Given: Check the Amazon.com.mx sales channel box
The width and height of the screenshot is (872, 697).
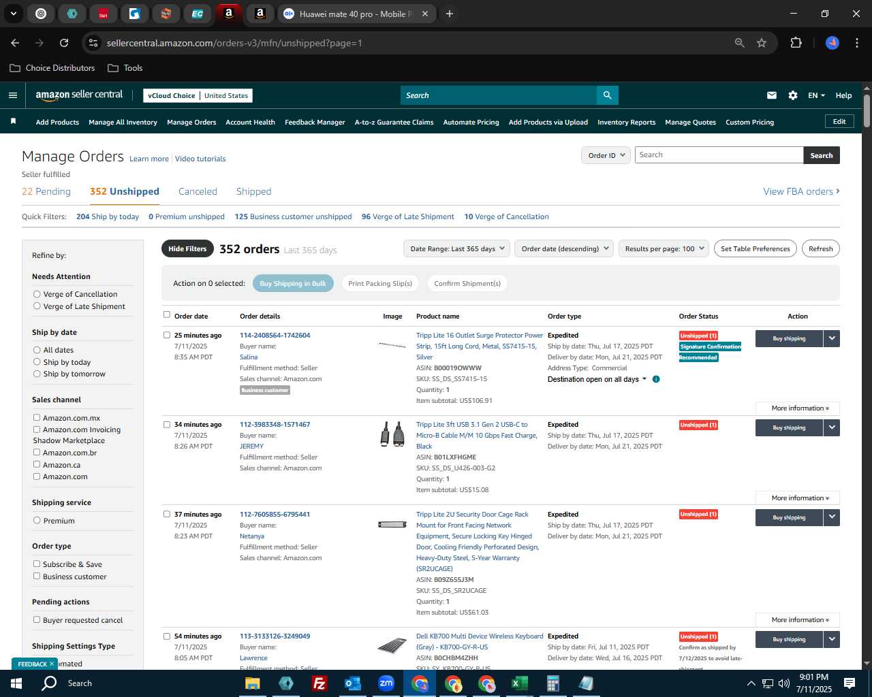Looking at the screenshot, I should pos(37,417).
